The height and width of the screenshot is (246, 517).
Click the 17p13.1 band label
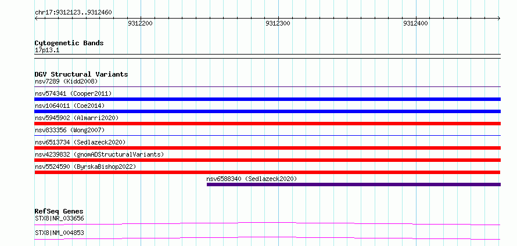tap(47, 50)
